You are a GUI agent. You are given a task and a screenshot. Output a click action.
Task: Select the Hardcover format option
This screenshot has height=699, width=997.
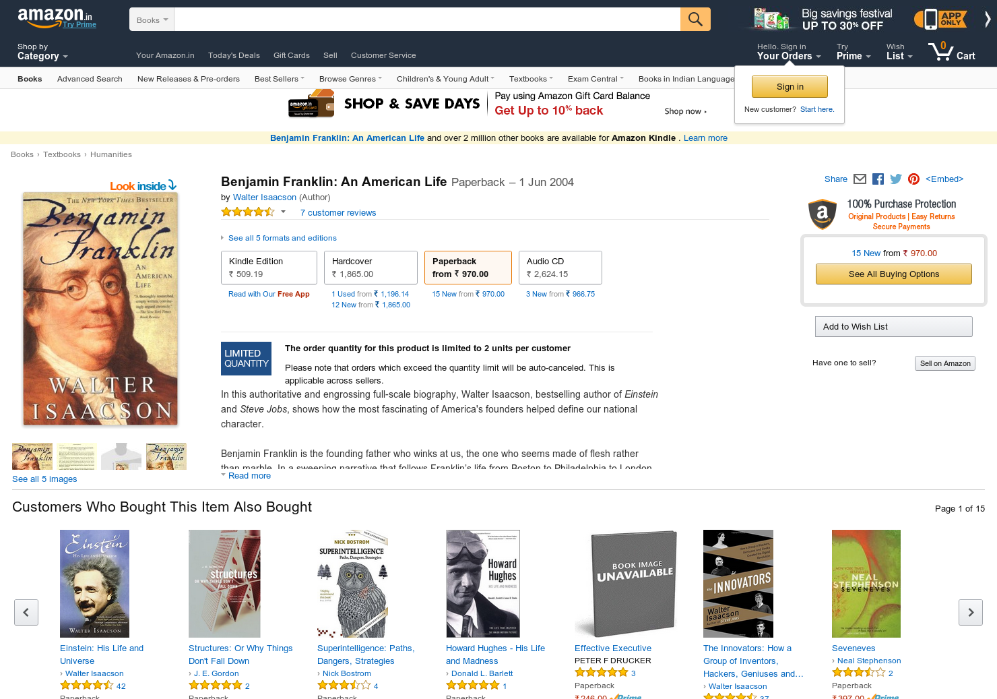click(x=371, y=268)
